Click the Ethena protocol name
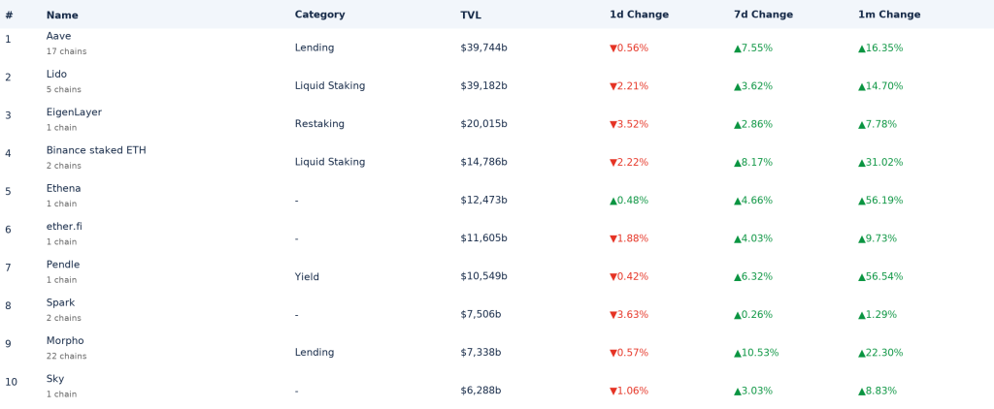994x409 pixels. [x=63, y=188]
